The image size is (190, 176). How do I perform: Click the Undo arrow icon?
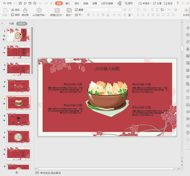pos(40,3)
